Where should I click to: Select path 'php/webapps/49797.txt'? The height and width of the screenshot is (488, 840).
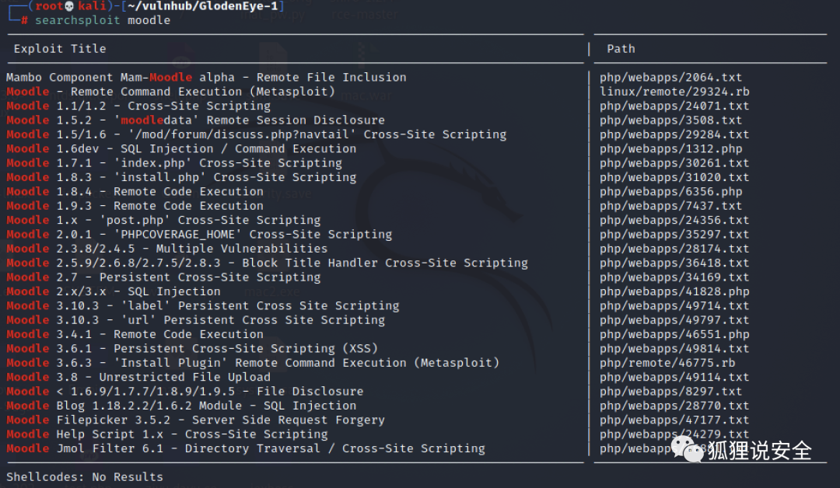pos(674,320)
